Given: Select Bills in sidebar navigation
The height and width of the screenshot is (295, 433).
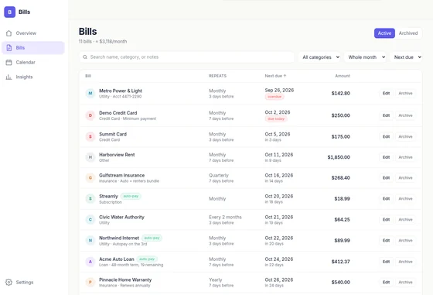Looking at the screenshot, I should point(33,47).
